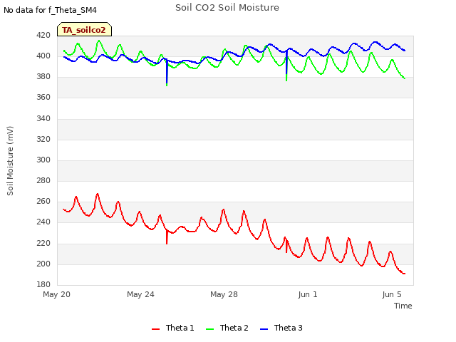This screenshot has width=456, height=342.
Task: Click the chart title 'Soil CO2 Soil Moisture'
Action: [x=227, y=8]
